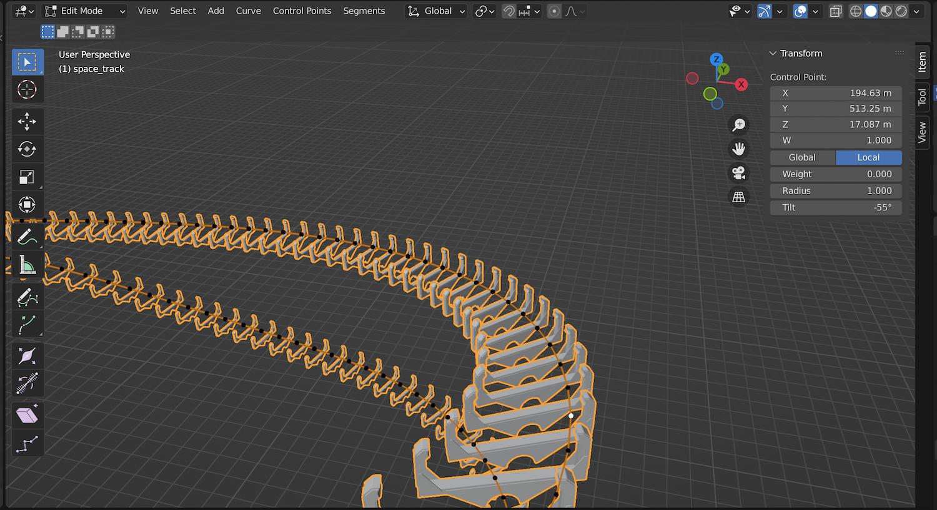
Task: Pick the Rotate tool
Action: (27, 149)
